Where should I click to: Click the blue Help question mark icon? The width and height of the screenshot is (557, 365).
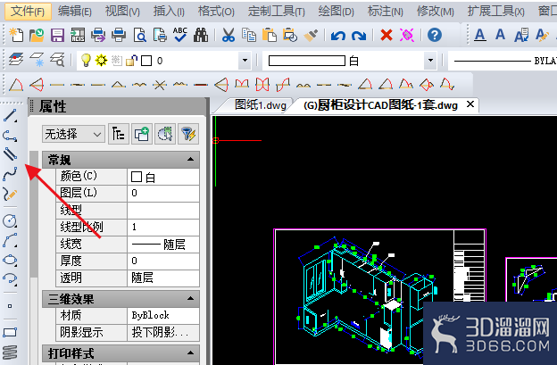click(x=435, y=35)
